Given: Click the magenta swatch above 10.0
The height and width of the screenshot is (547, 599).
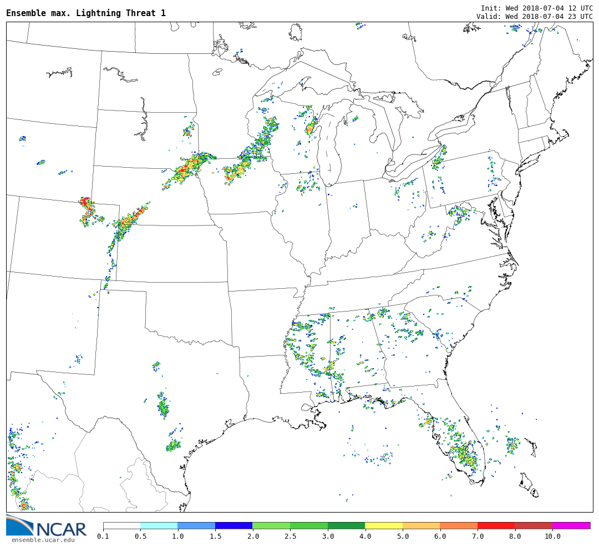Looking at the screenshot, I should (571, 525).
